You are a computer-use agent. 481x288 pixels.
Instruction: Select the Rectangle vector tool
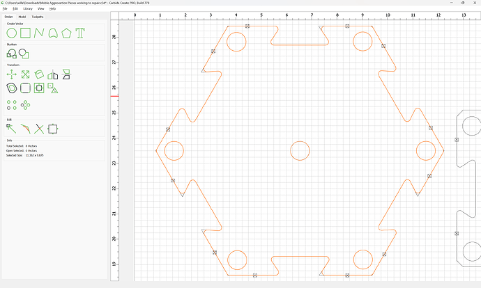[26, 33]
